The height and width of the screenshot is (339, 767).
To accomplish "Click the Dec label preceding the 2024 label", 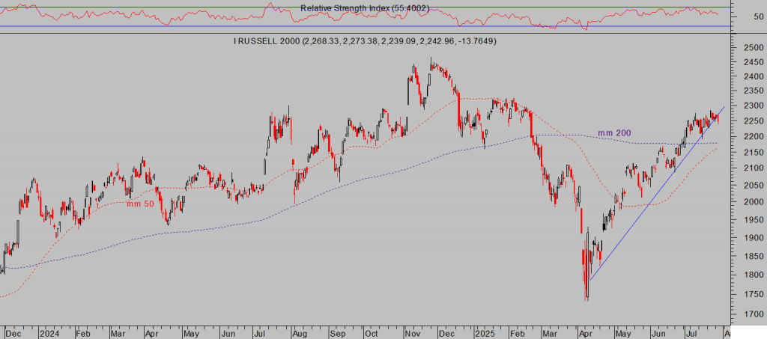I will click(x=13, y=334).
